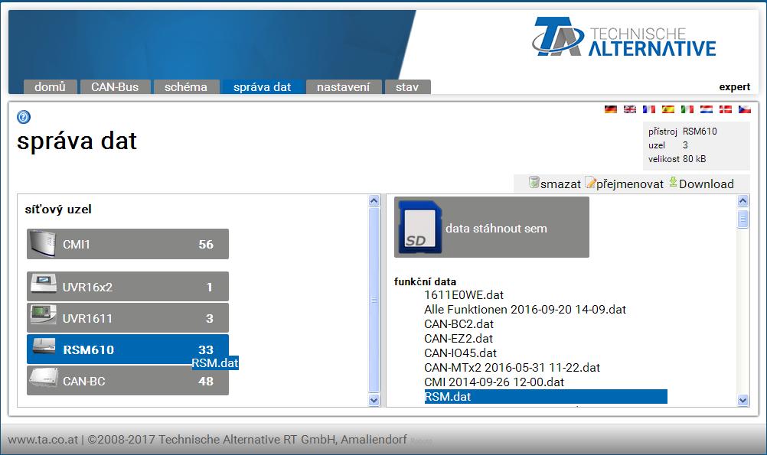Select file CAN-EZ2.dat
Viewport: 767px width, 455px height.
tap(459, 338)
